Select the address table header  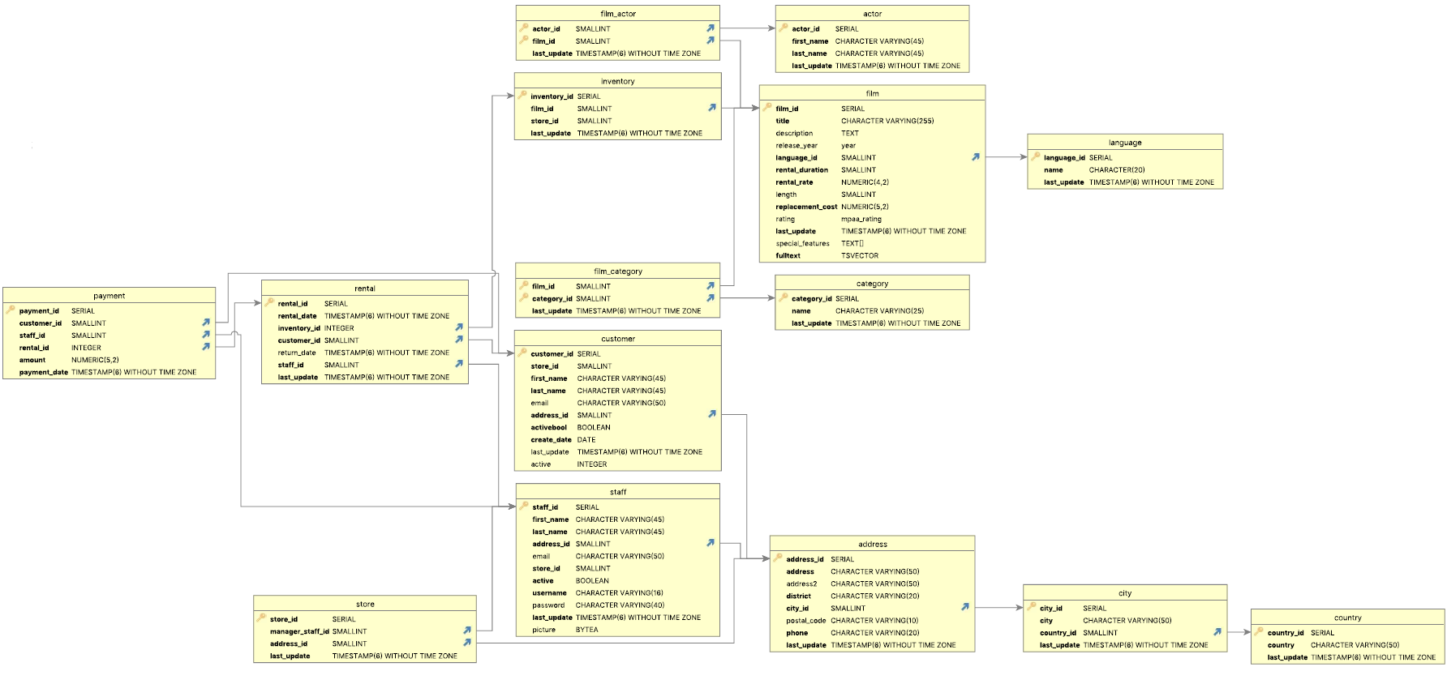tap(873, 544)
